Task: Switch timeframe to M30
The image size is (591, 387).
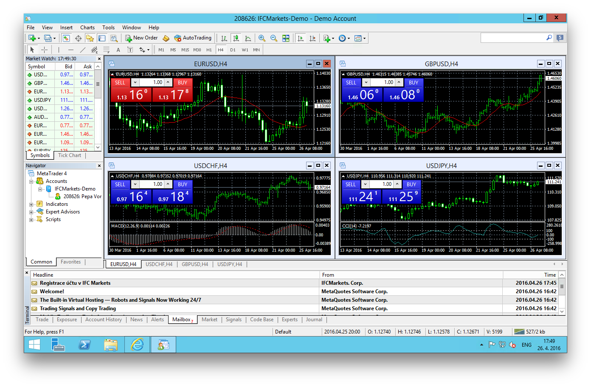Action: tap(197, 50)
